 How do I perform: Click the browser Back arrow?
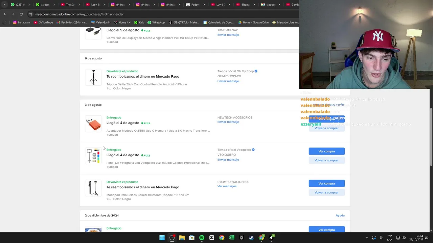[5, 14]
